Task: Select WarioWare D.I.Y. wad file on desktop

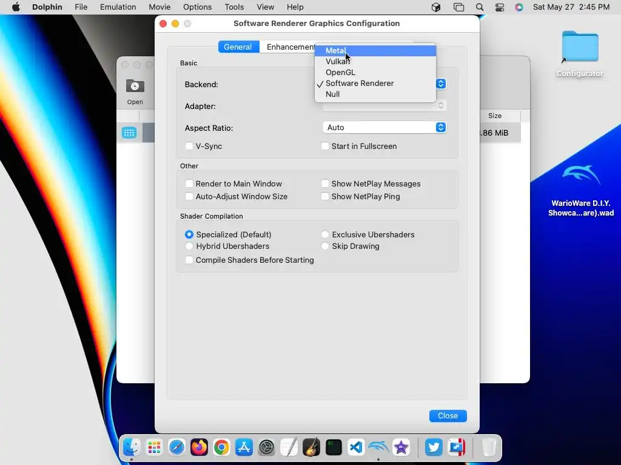Action: click(581, 191)
